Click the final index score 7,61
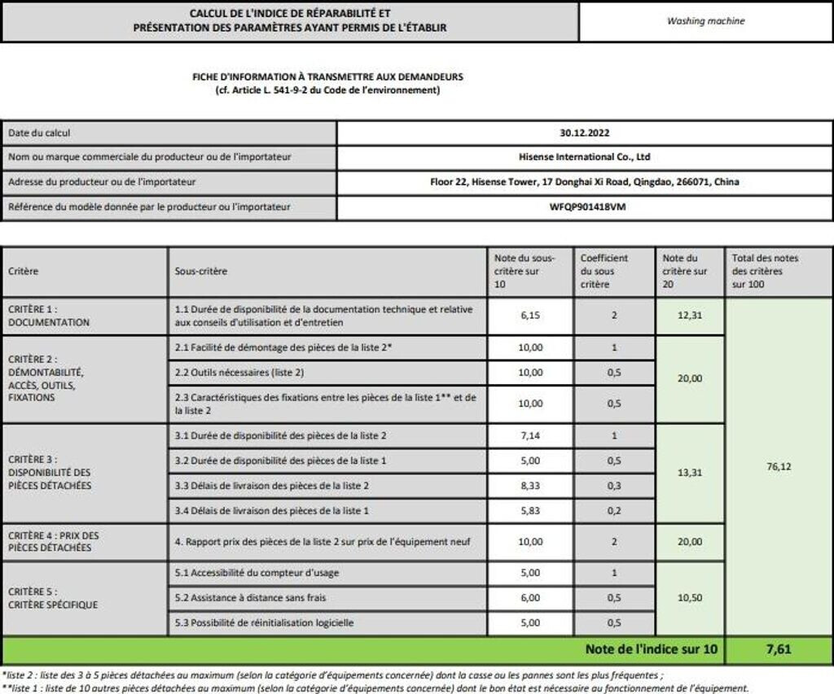 tap(779, 649)
